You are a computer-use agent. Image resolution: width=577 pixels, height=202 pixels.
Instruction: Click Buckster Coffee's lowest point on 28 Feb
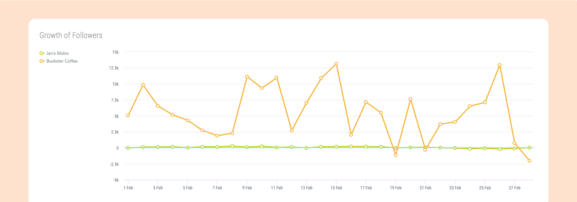click(529, 161)
